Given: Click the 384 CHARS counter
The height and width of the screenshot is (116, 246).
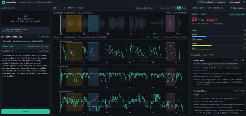Looking at the screenshot, I should (44, 51).
